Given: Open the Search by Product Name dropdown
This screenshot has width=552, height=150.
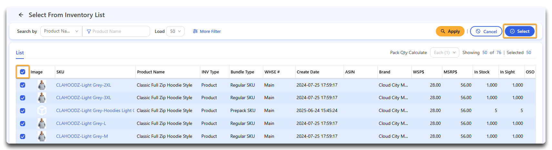Looking at the screenshot, I should coord(61,31).
